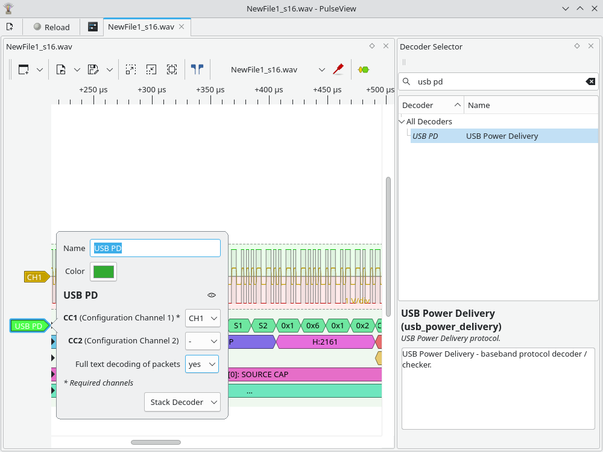
Task: Open the Stack Decoder dropdown button
Action: pyautogui.click(x=182, y=402)
